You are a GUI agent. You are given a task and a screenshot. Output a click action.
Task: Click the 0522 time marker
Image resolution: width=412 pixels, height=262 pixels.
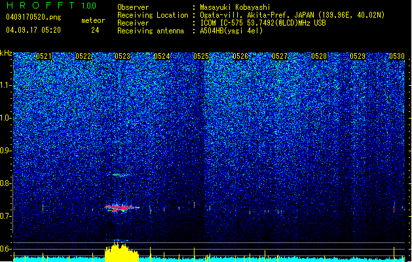click(x=83, y=56)
